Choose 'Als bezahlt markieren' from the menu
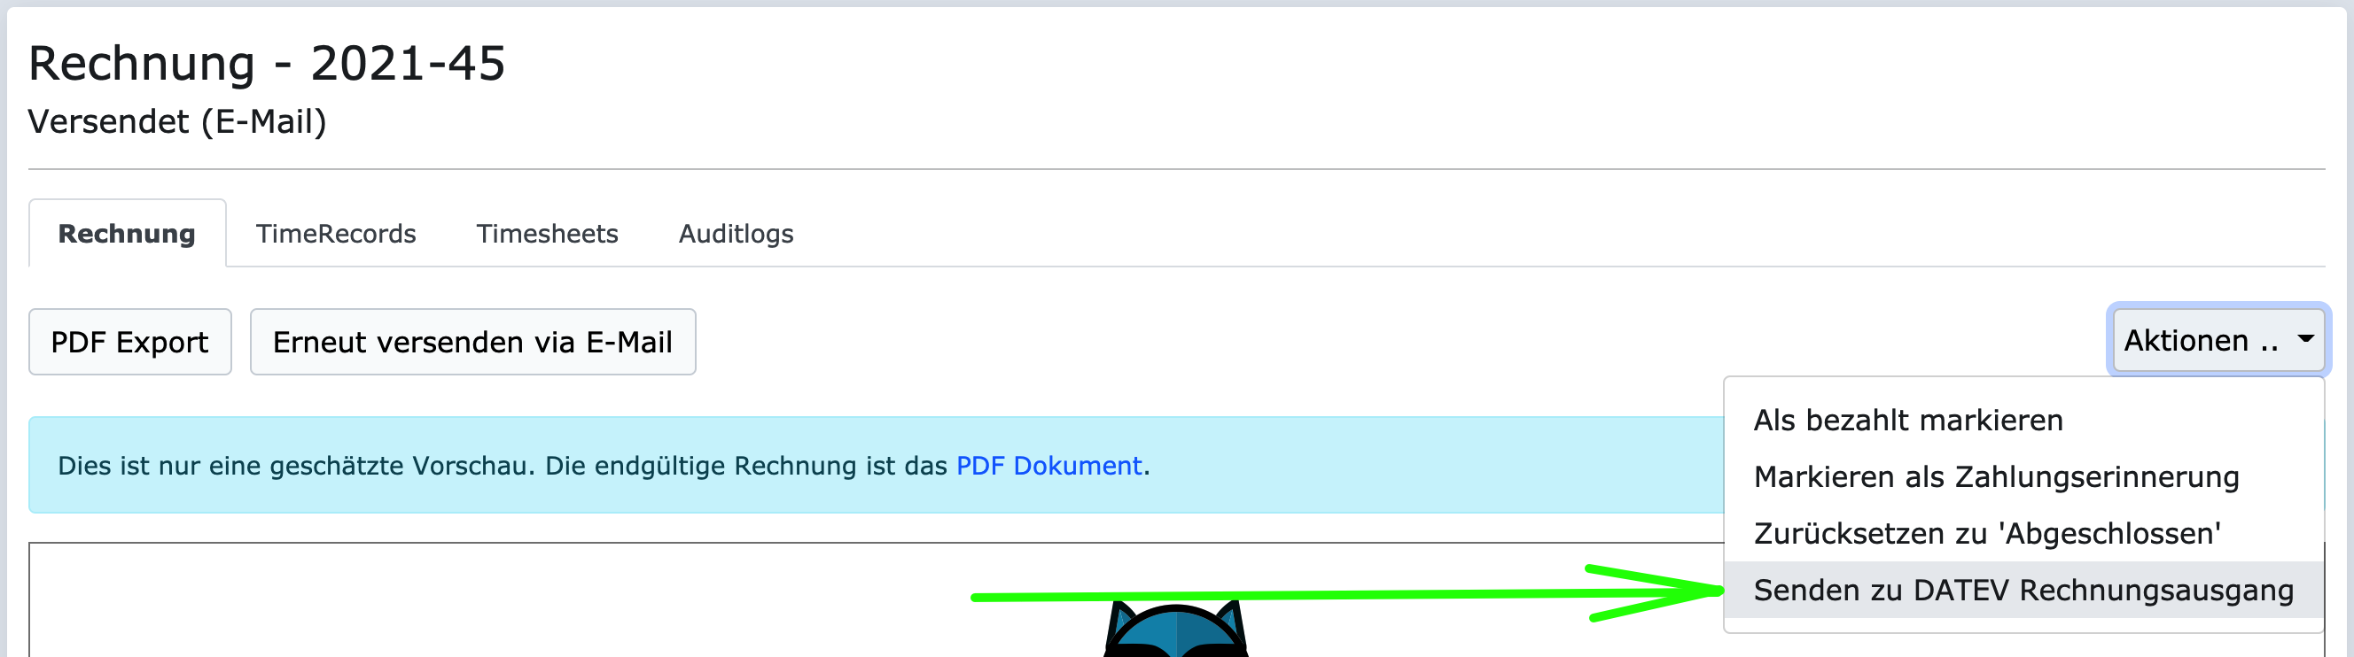 (1908, 420)
